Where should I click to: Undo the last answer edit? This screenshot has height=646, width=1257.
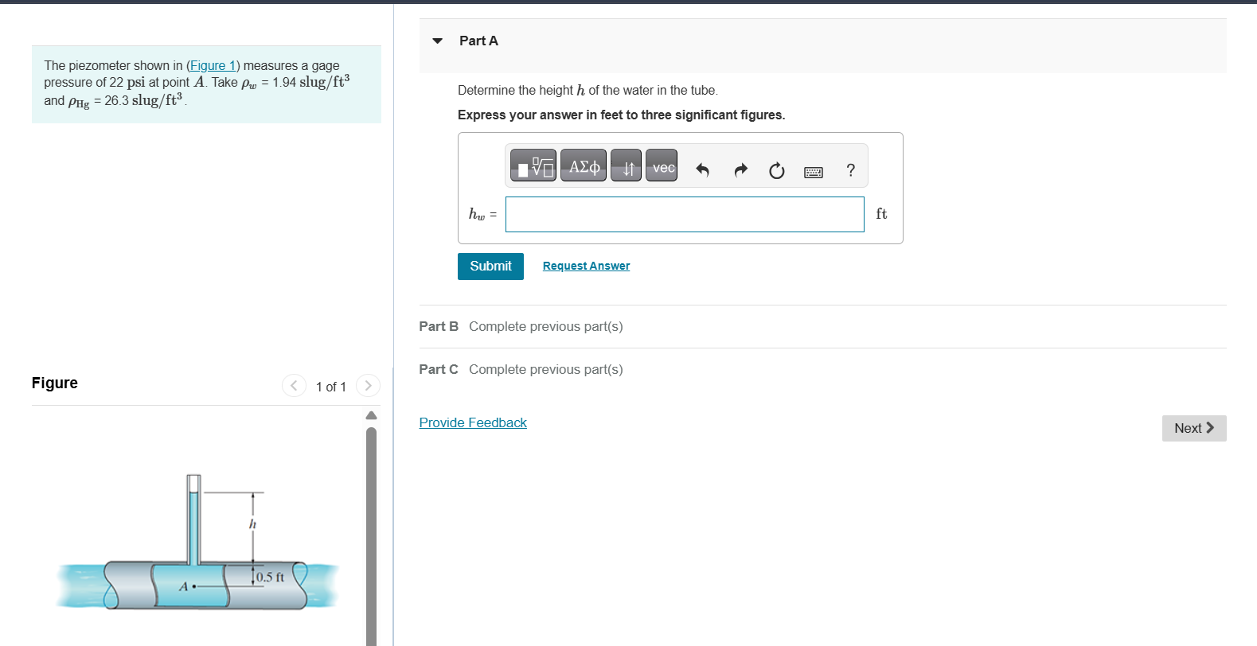click(702, 169)
